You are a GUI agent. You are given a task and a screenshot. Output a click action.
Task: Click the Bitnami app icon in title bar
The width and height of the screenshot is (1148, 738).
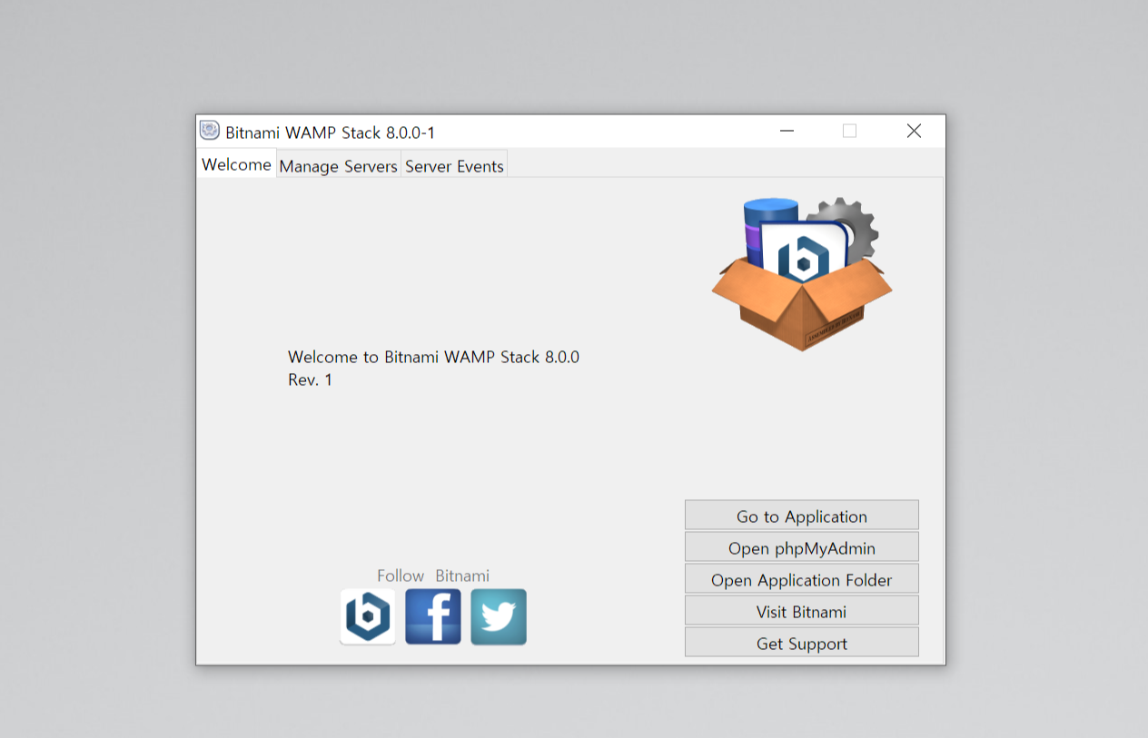tap(210, 131)
